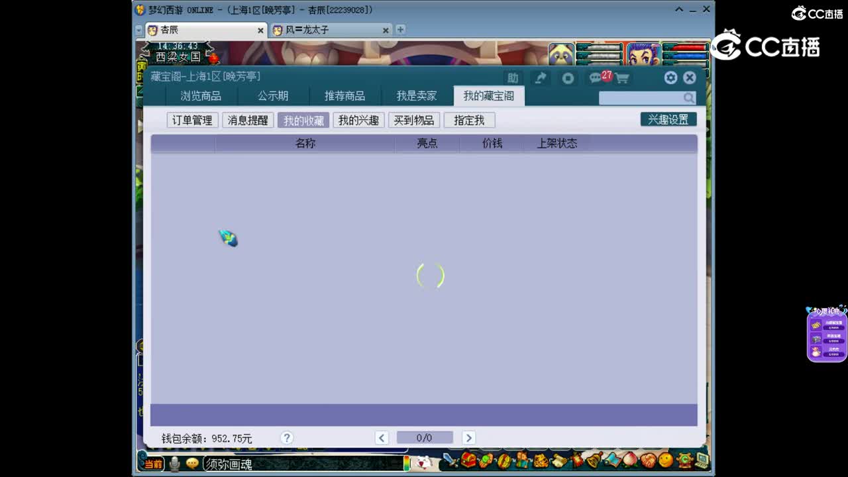This screenshot has height=477, width=848.
Task: Open the computer system icon in toolbar
Action: [702, 460]
